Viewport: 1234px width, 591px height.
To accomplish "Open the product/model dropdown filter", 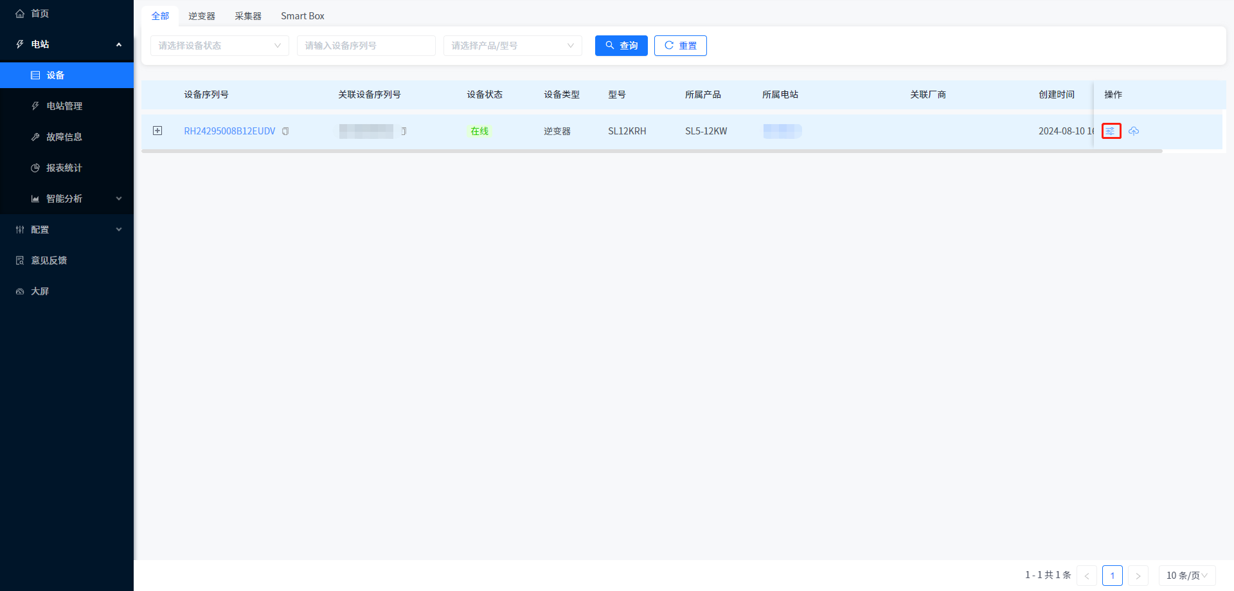I will (512, 46).
